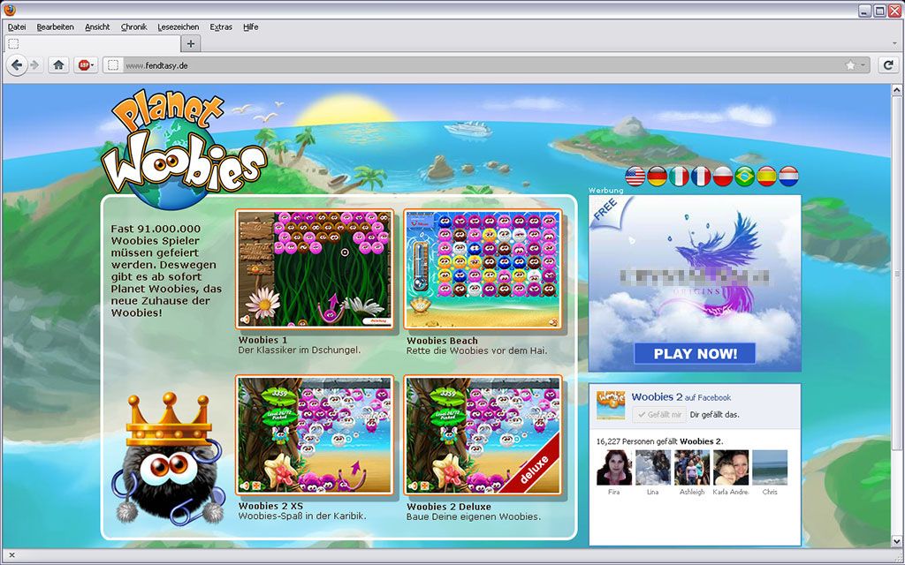The width and height of the screenshot is (905, 565).
Task: Open the Extras menu
Action: [x=221, y=27]
